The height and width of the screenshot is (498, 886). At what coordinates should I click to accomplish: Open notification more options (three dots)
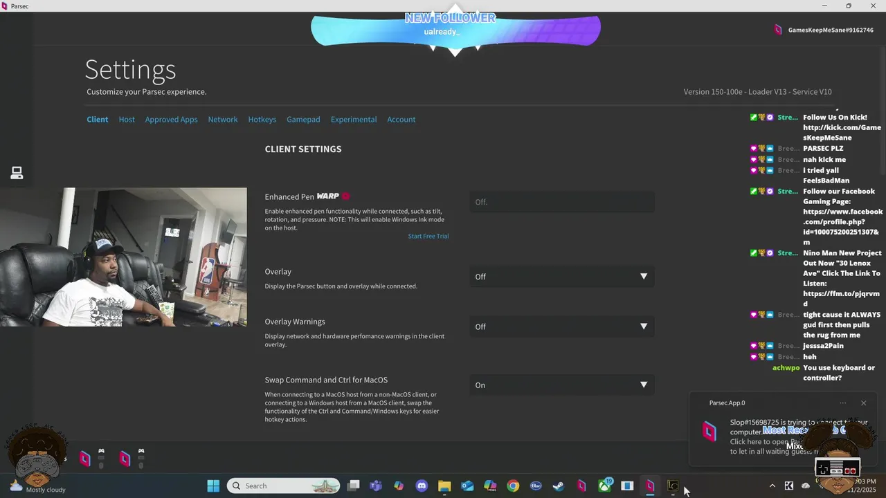pos(842,403)
